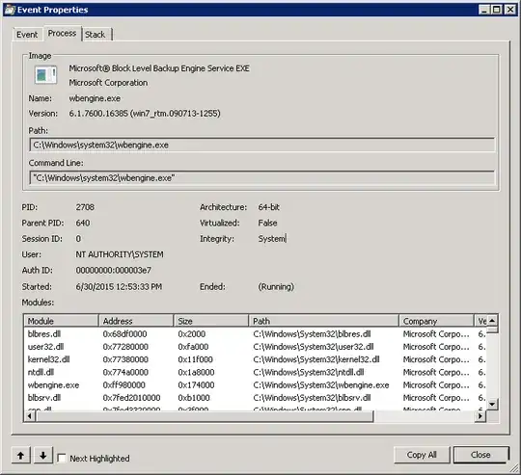Sort modules by the Path column header
This screenshot has height=475, width=521.
[323, 321]
